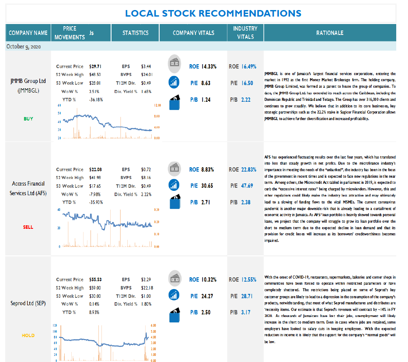Click JMMB company ROE 14.33%
This screenshot has width=408, height=362.
pyautogui.click(x=209, y=66)
